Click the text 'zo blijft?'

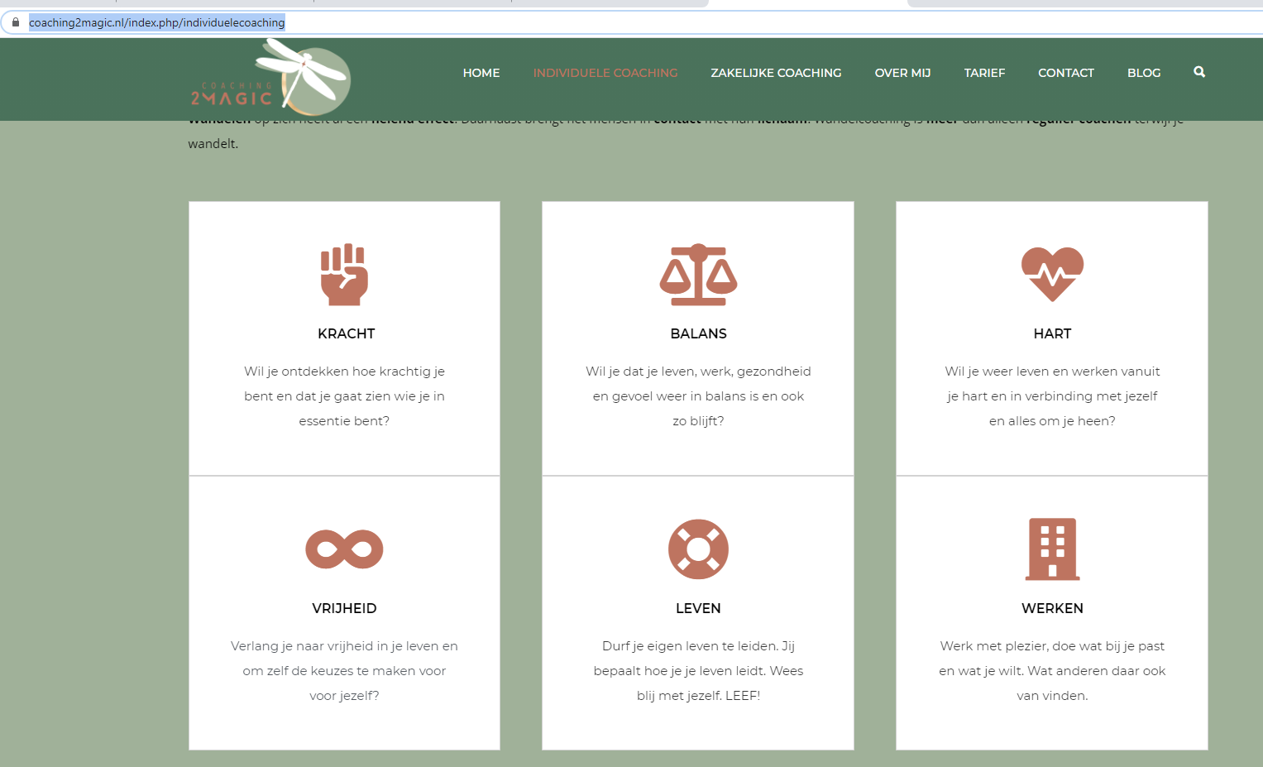point(698,421)
